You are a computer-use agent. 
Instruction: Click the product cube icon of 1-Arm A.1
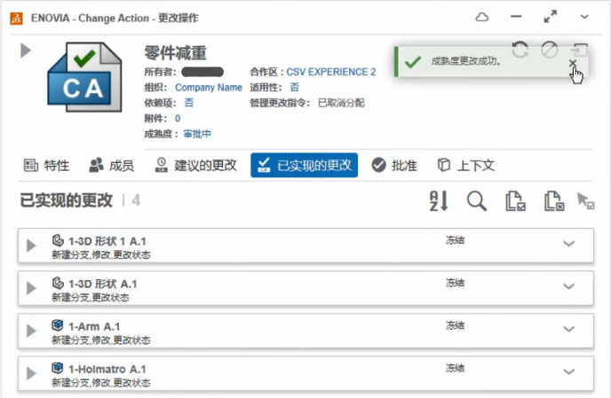(x=58, y=324)
